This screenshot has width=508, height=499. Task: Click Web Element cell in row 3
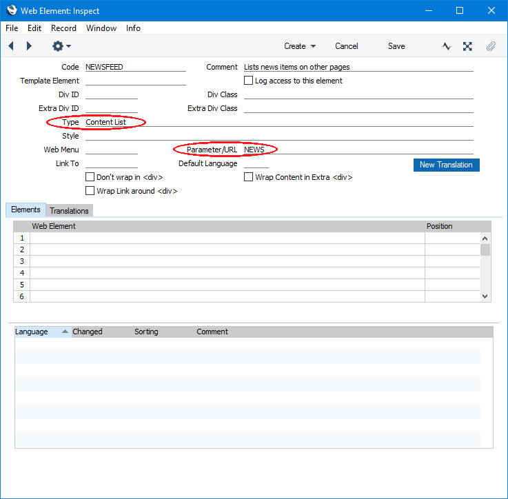pyautogui.click(x=227, y=261)
